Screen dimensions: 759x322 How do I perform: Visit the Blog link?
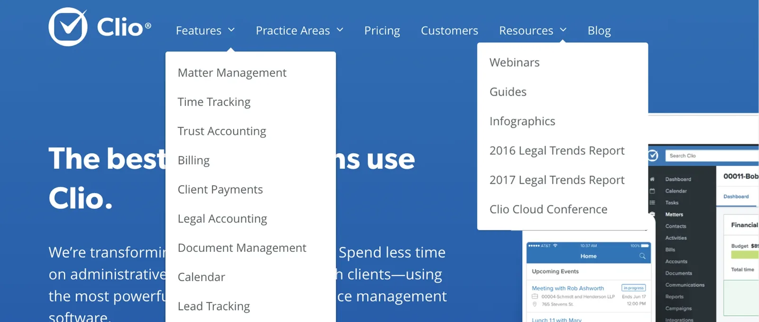click(x=599, y=30)
